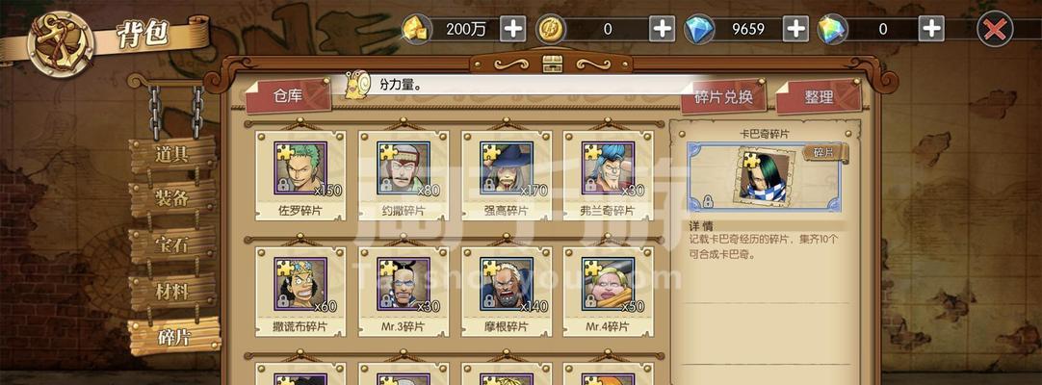Select the 佐罗碎片 item icon
Image resolution: width=1042 pixels, height=385 pixels.
click(300, 167)
